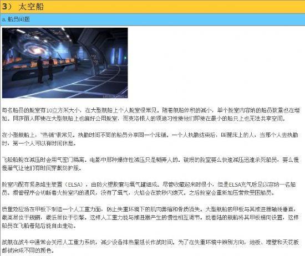305x256 pixels.
Task: Click the paragraph starting "每名船员的舱室有10立方米"
Action: tap(151, 114)
